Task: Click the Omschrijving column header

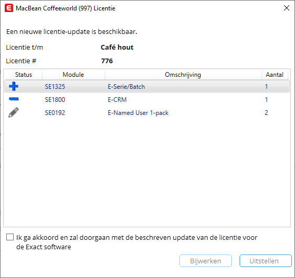Action: (183, 75)
